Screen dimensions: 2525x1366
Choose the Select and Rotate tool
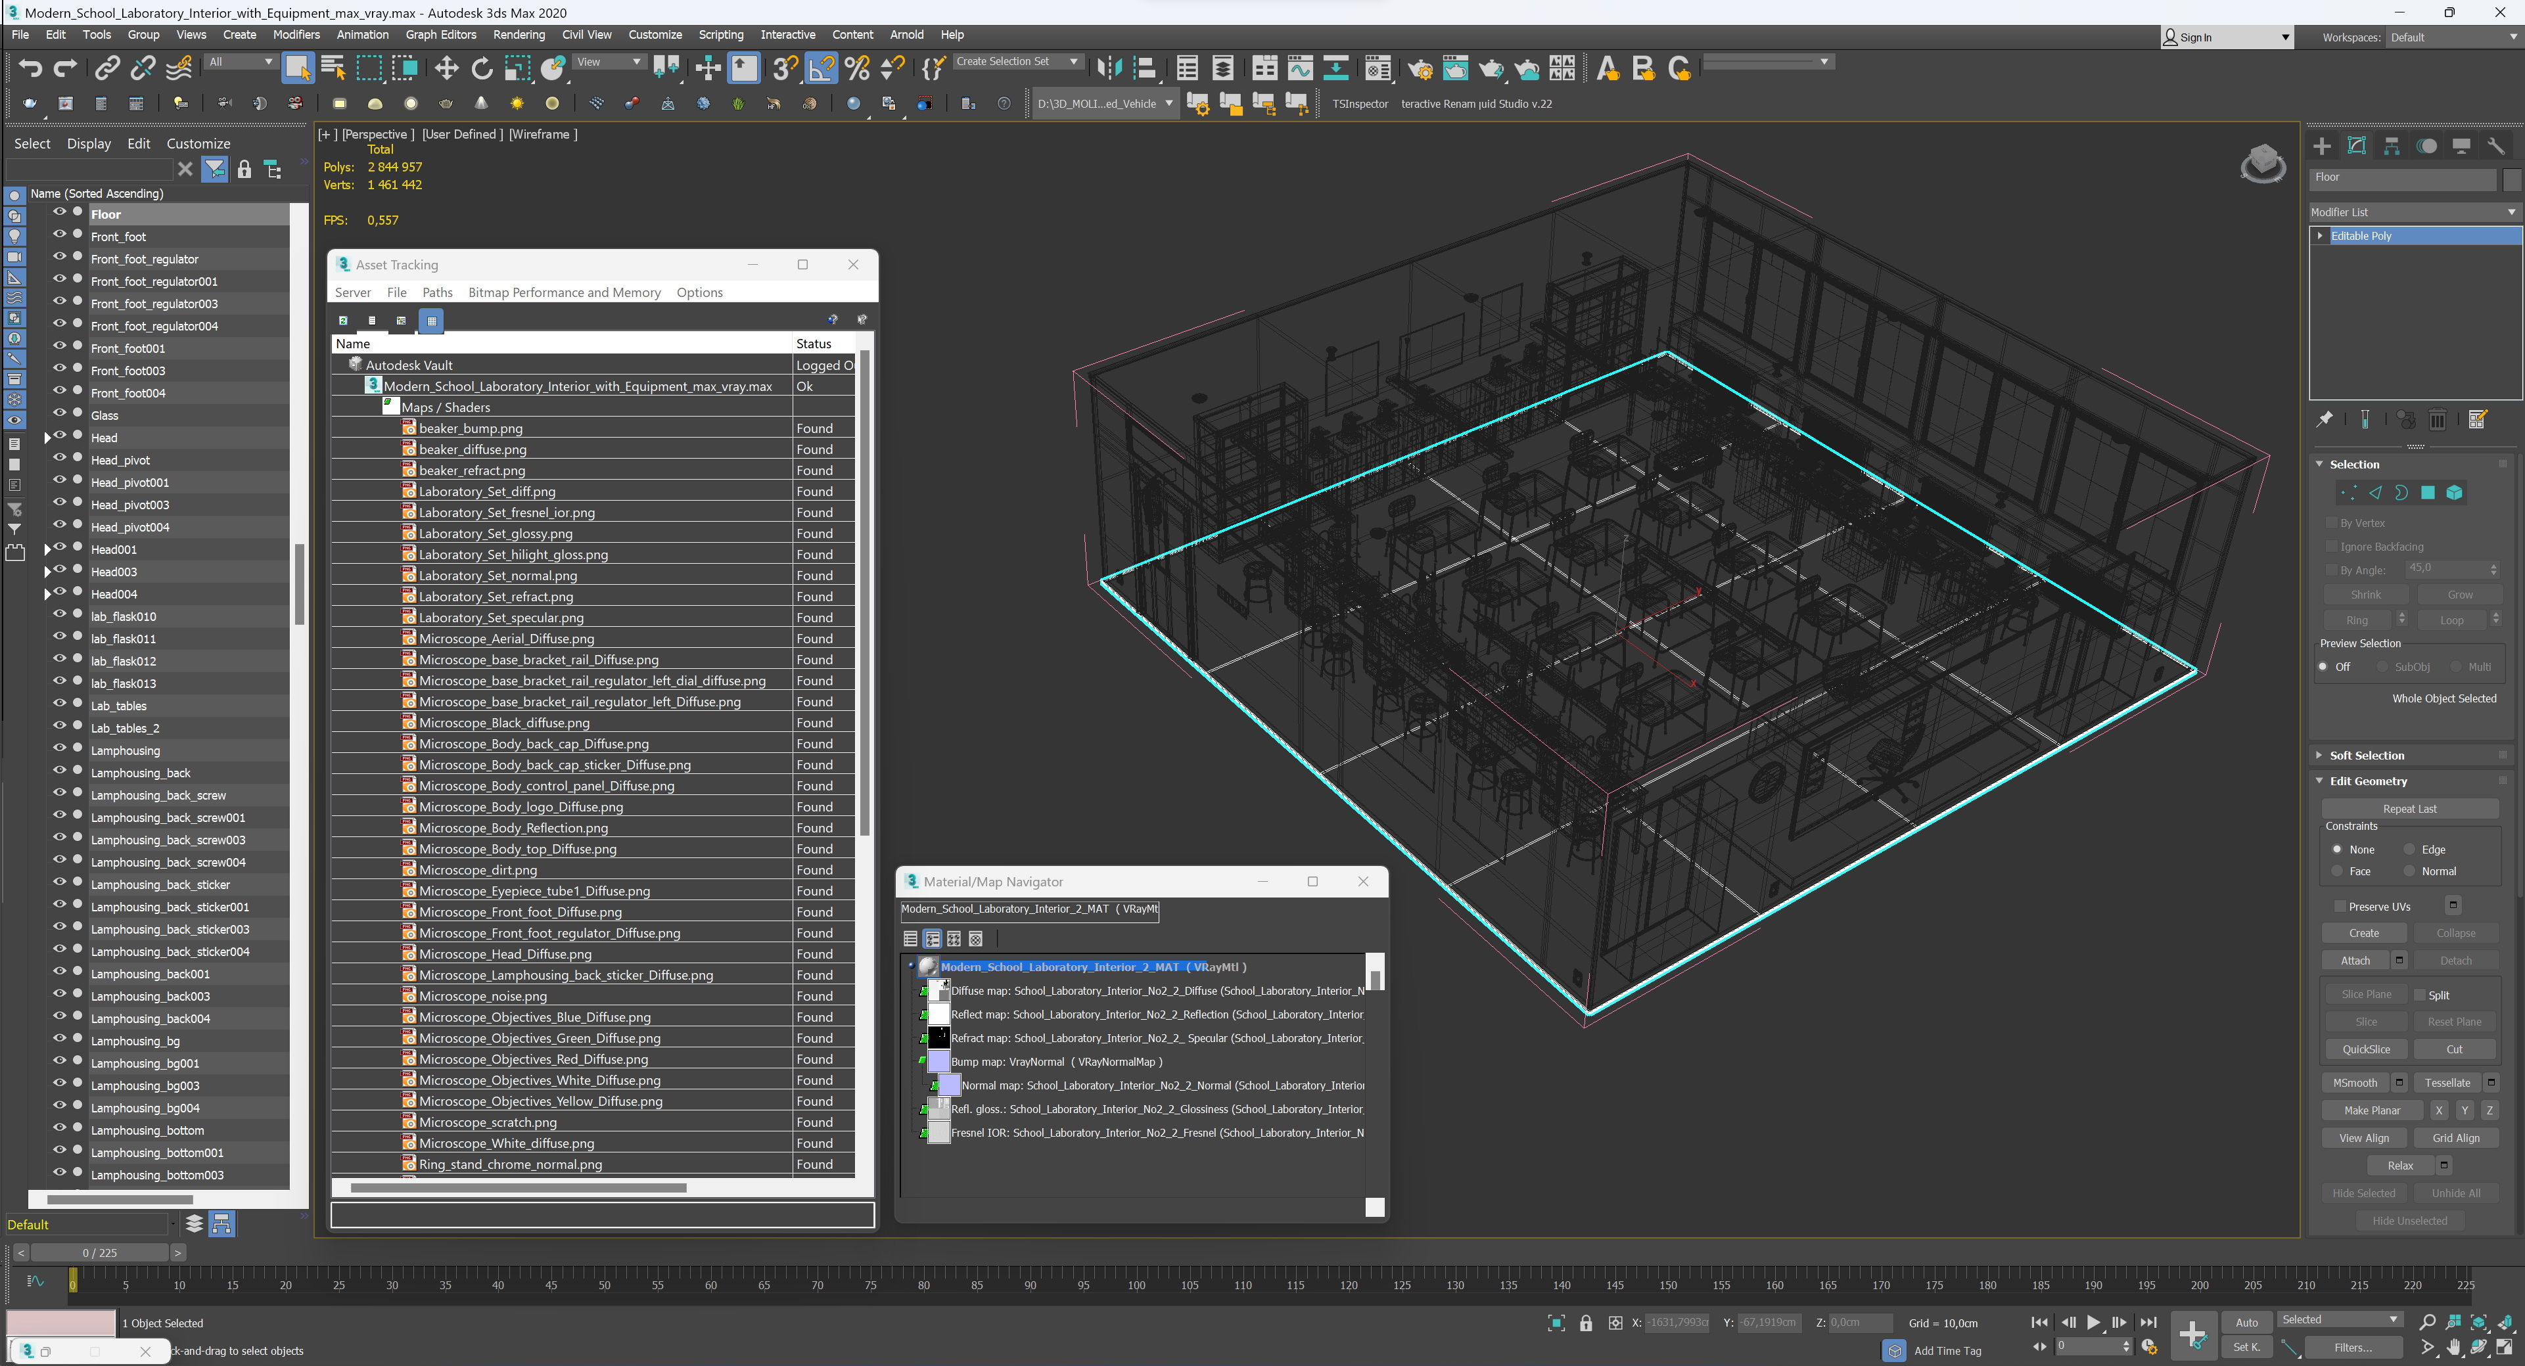pyautogui.click(x=481, y=68)
